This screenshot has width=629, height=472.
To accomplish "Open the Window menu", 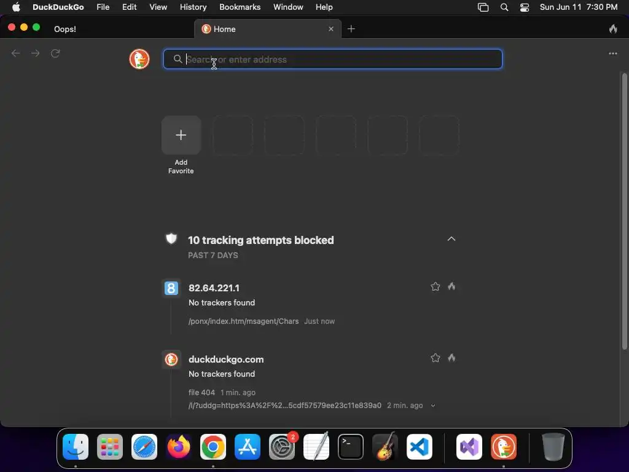I will pyautogui.click(x=288, y=7).
